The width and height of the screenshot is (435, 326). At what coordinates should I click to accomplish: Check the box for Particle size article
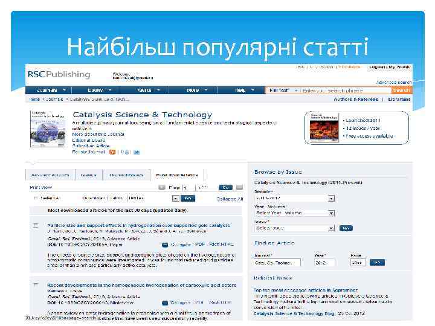click(x=36, y=225)
